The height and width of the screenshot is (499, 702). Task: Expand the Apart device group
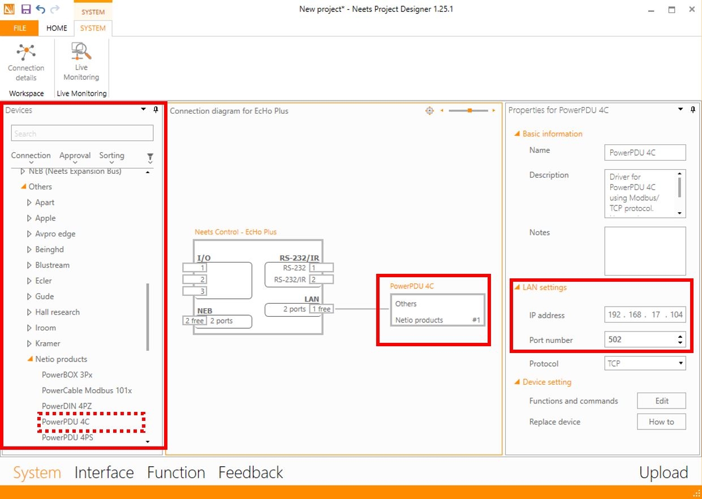coord(29,203)
